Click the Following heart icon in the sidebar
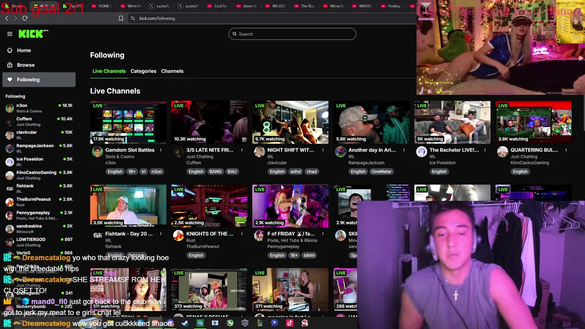The width and height of the screenshot is (585, 329). (10, 80)
